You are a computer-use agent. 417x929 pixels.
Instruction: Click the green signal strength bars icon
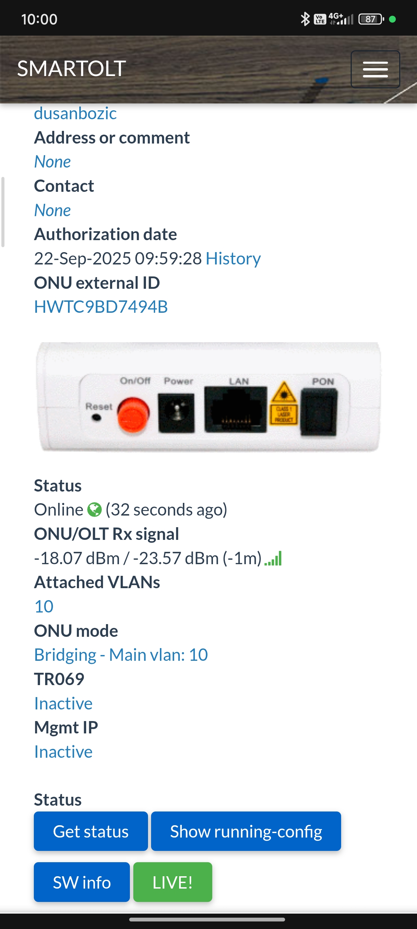point(273,558)
